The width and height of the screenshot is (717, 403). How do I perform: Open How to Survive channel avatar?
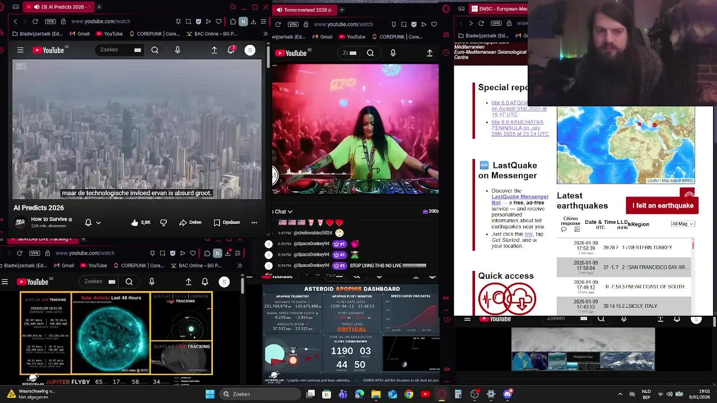click(x=20, y=222)
